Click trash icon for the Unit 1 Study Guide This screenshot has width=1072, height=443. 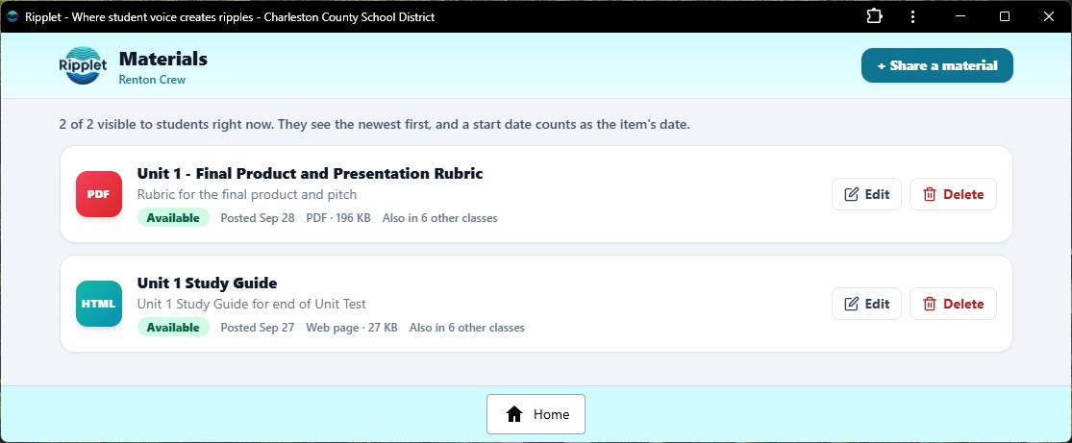929,304
